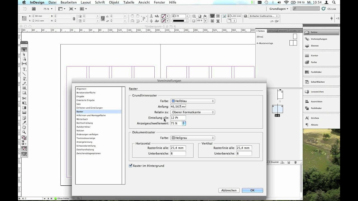The height and width of the screenshot is (201, 358).
Task: Open the Anzeigeschwellenwert 75 % stepper dropdown
Action: coord(184,123)
